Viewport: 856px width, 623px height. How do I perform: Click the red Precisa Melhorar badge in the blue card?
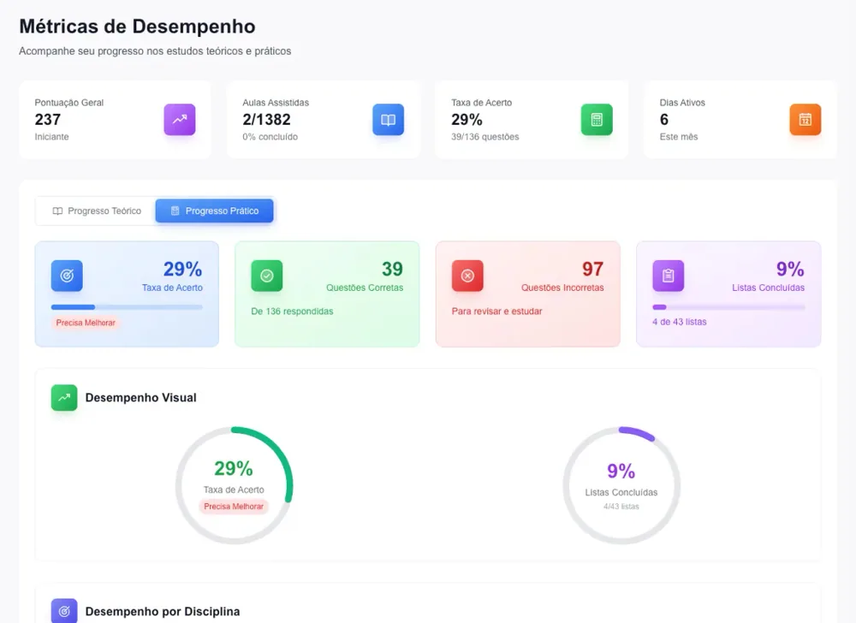click(x=86, y=323)
